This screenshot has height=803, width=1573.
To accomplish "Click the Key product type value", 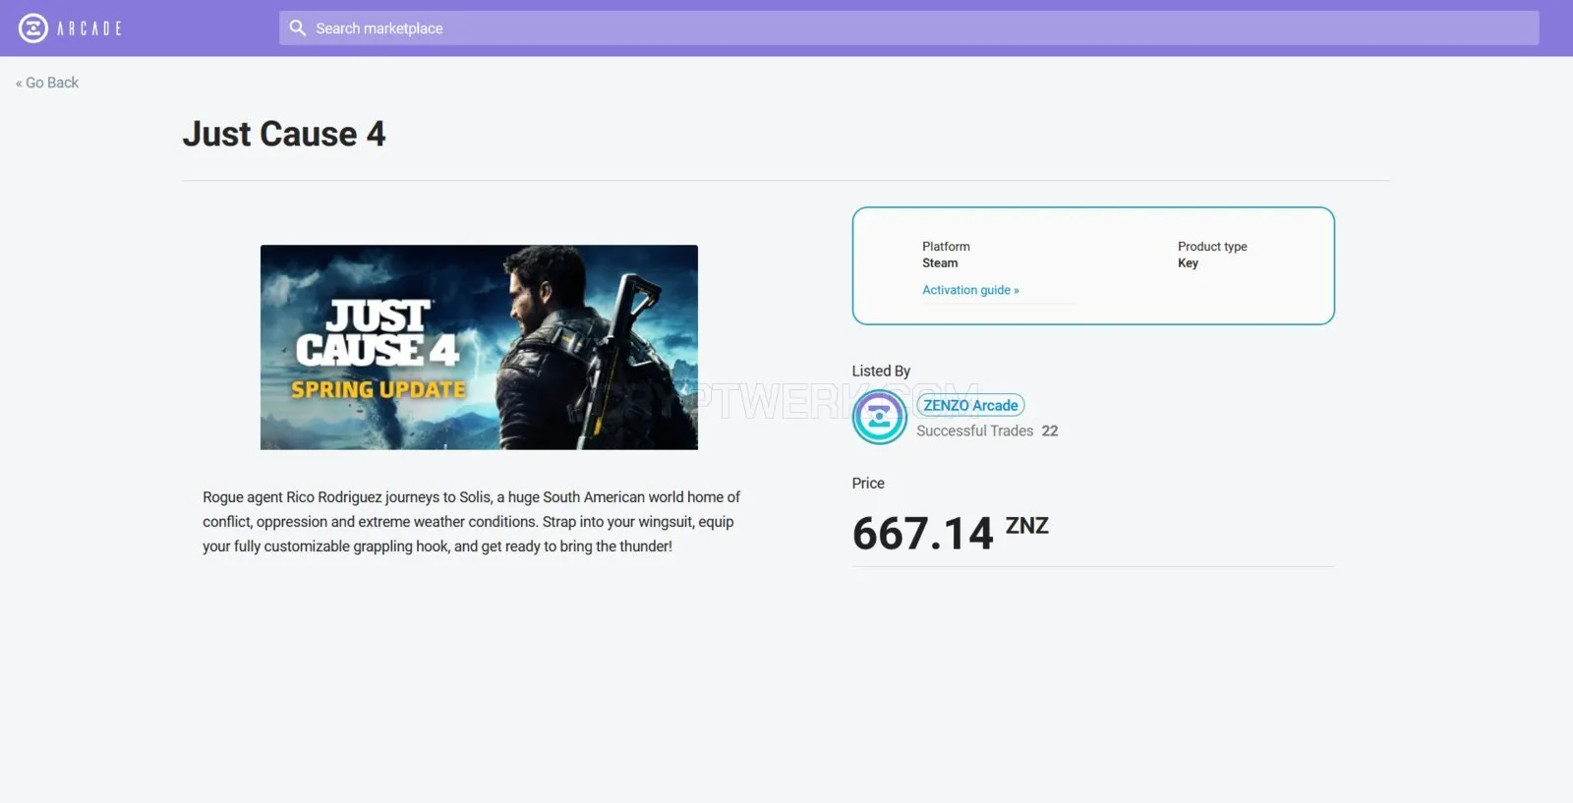I will coord(1188,262).
